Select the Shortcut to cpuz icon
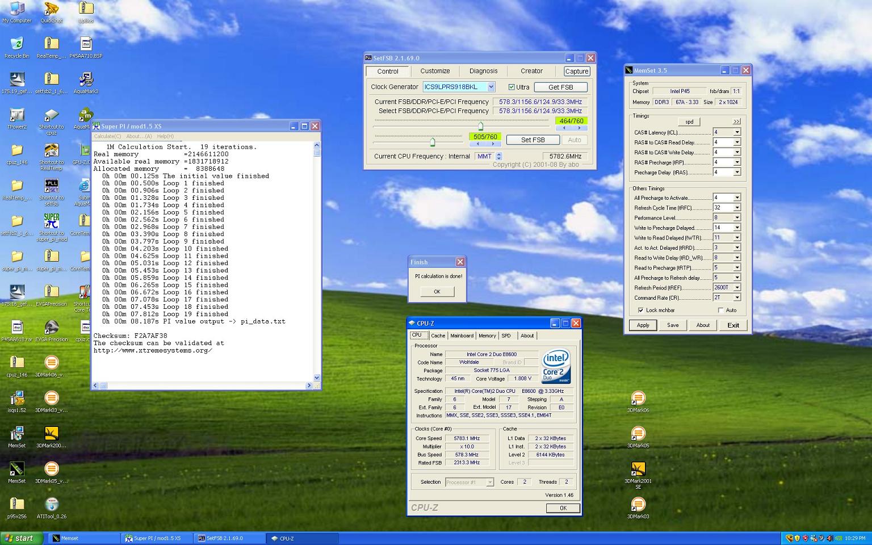 coord(52,121)
